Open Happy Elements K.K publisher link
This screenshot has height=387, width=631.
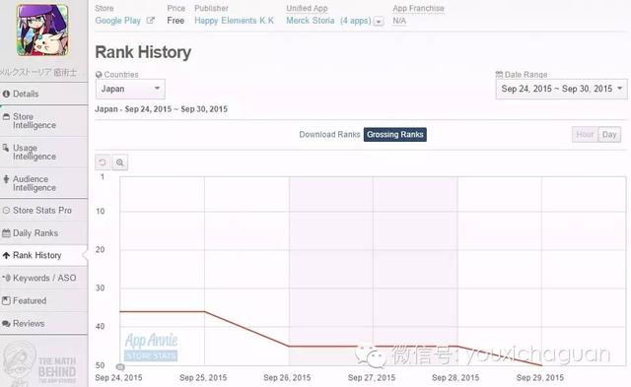pyautogui.click(x=235, y=21)
